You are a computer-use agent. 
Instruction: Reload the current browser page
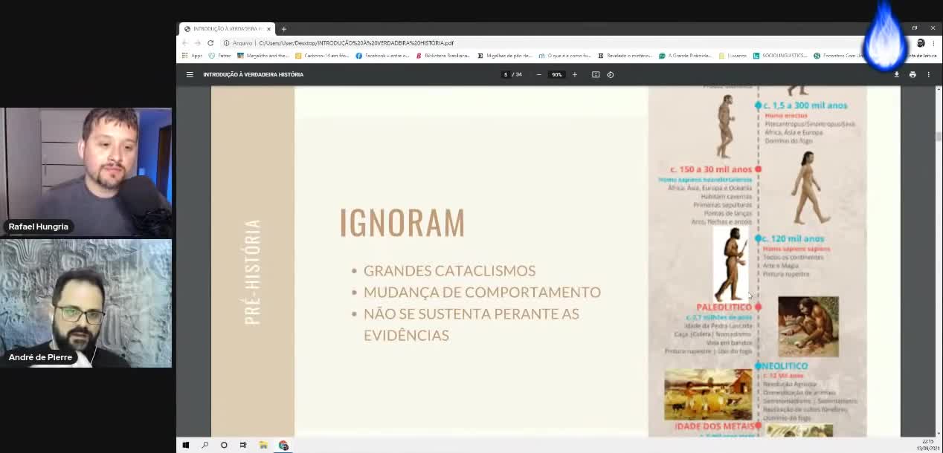(x=210, y=43)
